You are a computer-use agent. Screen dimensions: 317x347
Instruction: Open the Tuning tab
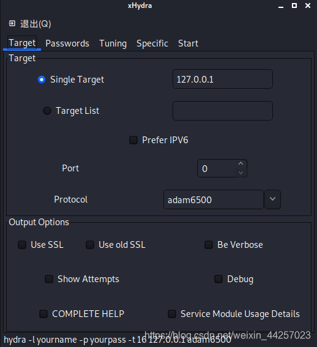[x=113, y=43]
